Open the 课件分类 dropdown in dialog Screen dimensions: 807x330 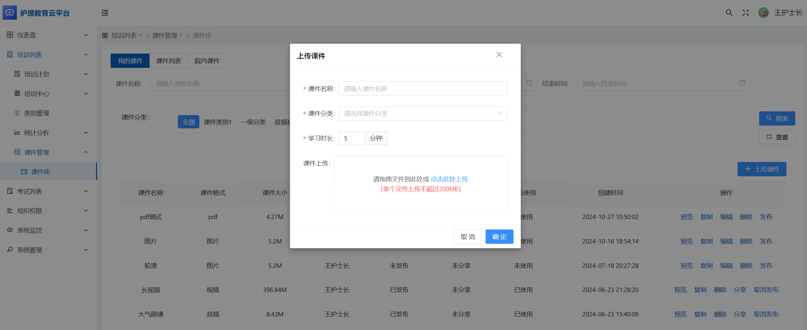[423, 113]
